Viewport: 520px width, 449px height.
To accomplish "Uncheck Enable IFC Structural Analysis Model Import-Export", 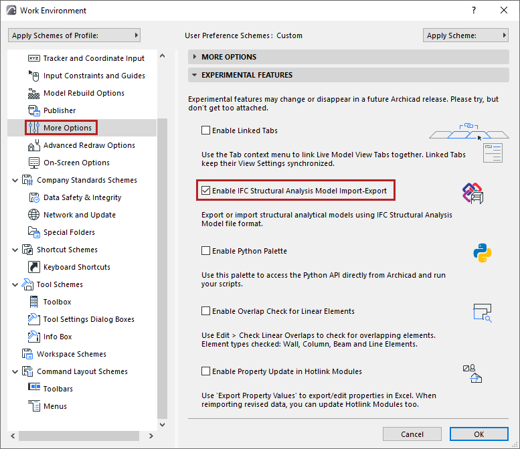I will pos(205,190).
